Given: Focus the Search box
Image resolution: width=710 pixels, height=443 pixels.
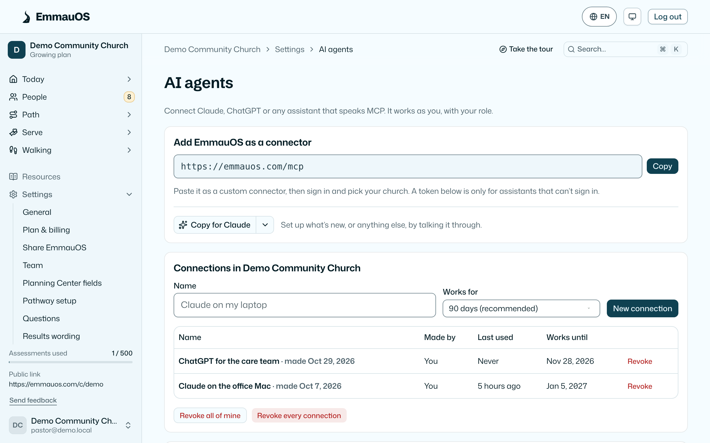Looking at the screenshot, I should [x=625, y=49].
